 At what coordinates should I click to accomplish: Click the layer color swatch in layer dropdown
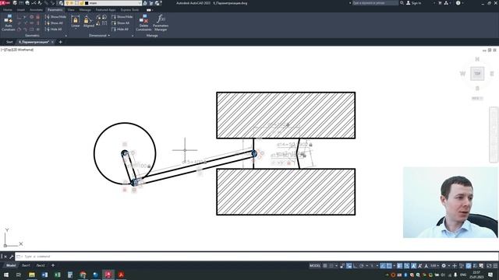point(87,3)
